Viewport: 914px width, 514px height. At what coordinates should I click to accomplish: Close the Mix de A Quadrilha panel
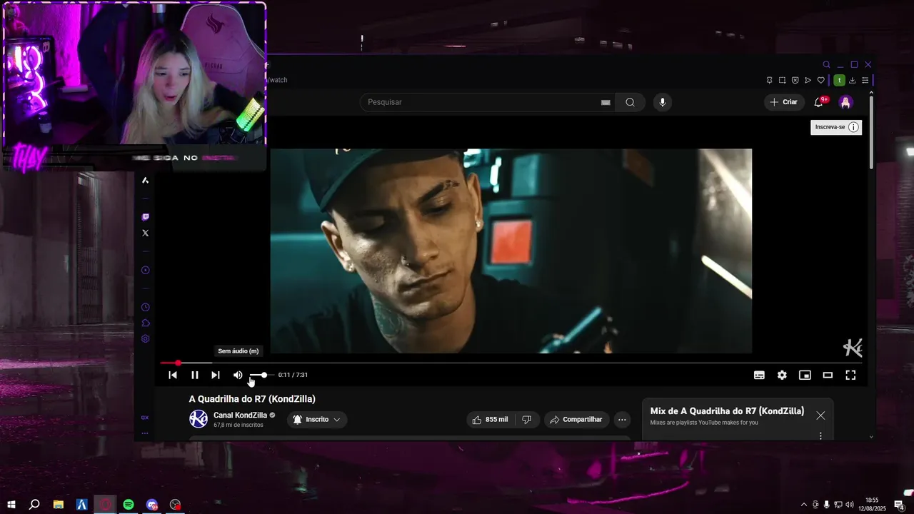tap(820, 415)
